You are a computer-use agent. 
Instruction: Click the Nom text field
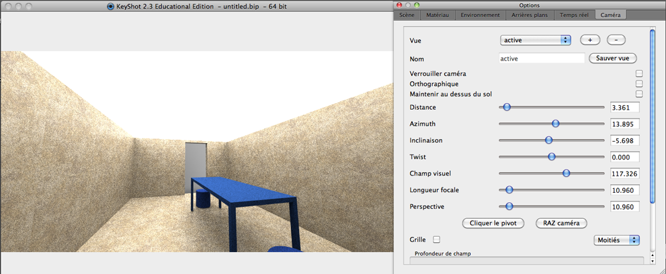[x=541, y=59]
